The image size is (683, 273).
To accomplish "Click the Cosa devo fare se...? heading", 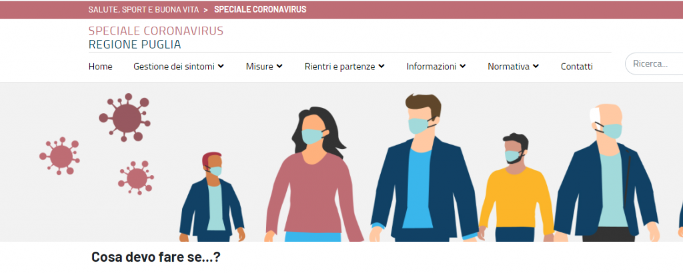I will tap(156, 257).
